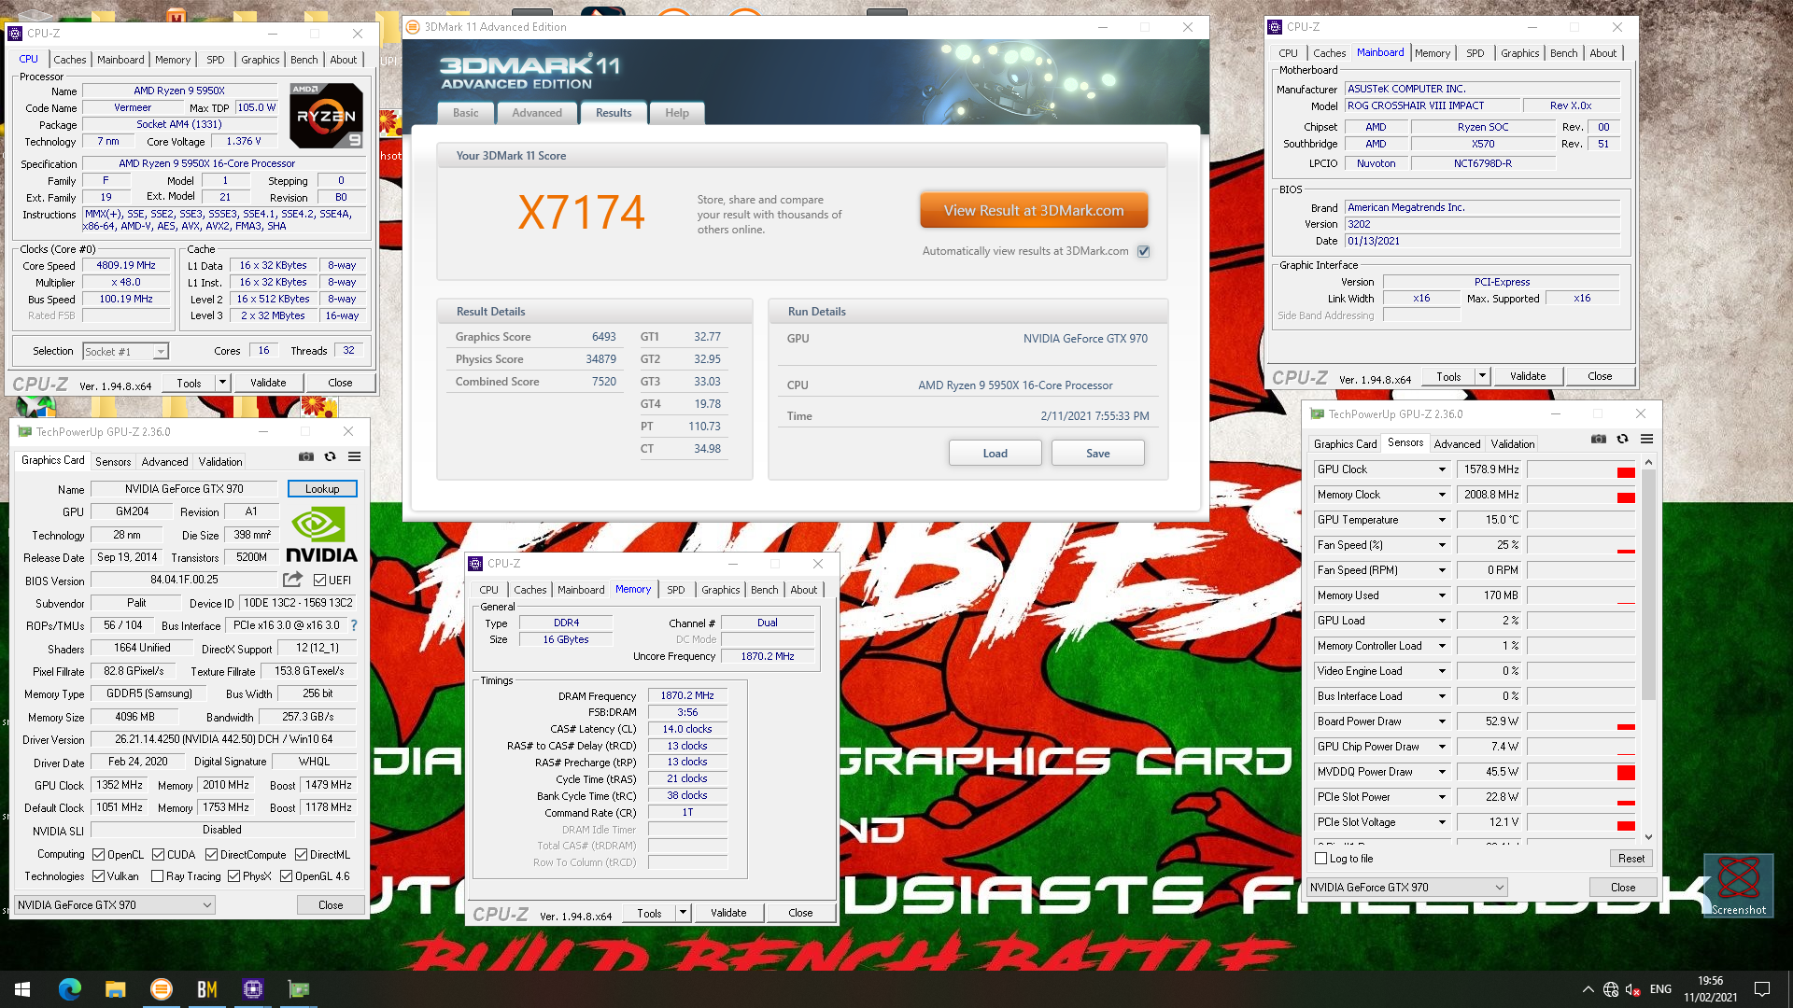Take screenshot in left GPU-Z camera icon
Viewport: 1793px width, 1008px height.
(306, 456)
